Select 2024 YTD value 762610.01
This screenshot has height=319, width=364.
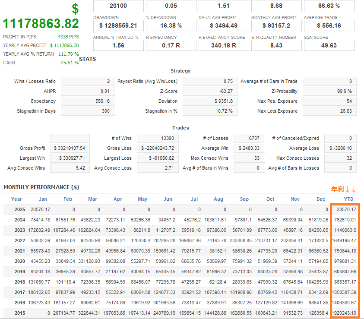click(x=345, y=220)
